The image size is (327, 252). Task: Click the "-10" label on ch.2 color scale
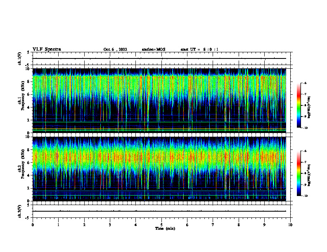(x=305, y=196)
